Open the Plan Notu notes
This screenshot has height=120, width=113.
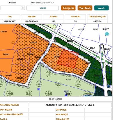click(x=85, y=8)
